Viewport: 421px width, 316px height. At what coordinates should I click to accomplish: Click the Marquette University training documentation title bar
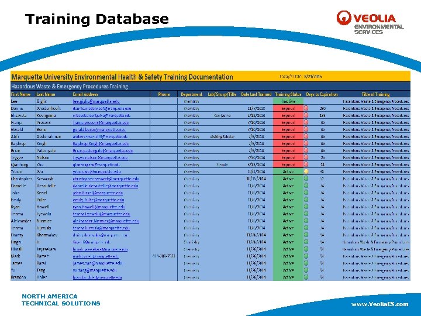tap(122, 77)
